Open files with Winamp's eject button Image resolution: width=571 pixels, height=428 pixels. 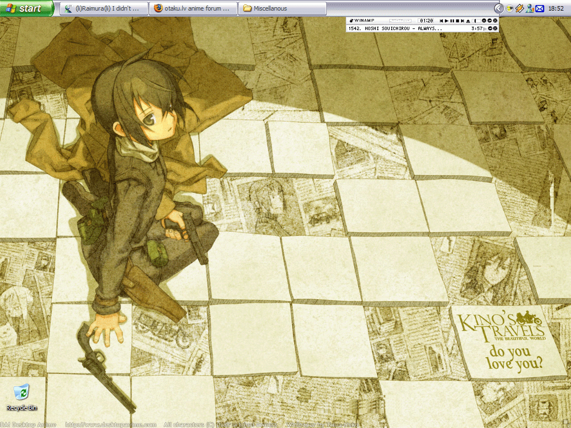pyautogui.click(x=468, y=21)
